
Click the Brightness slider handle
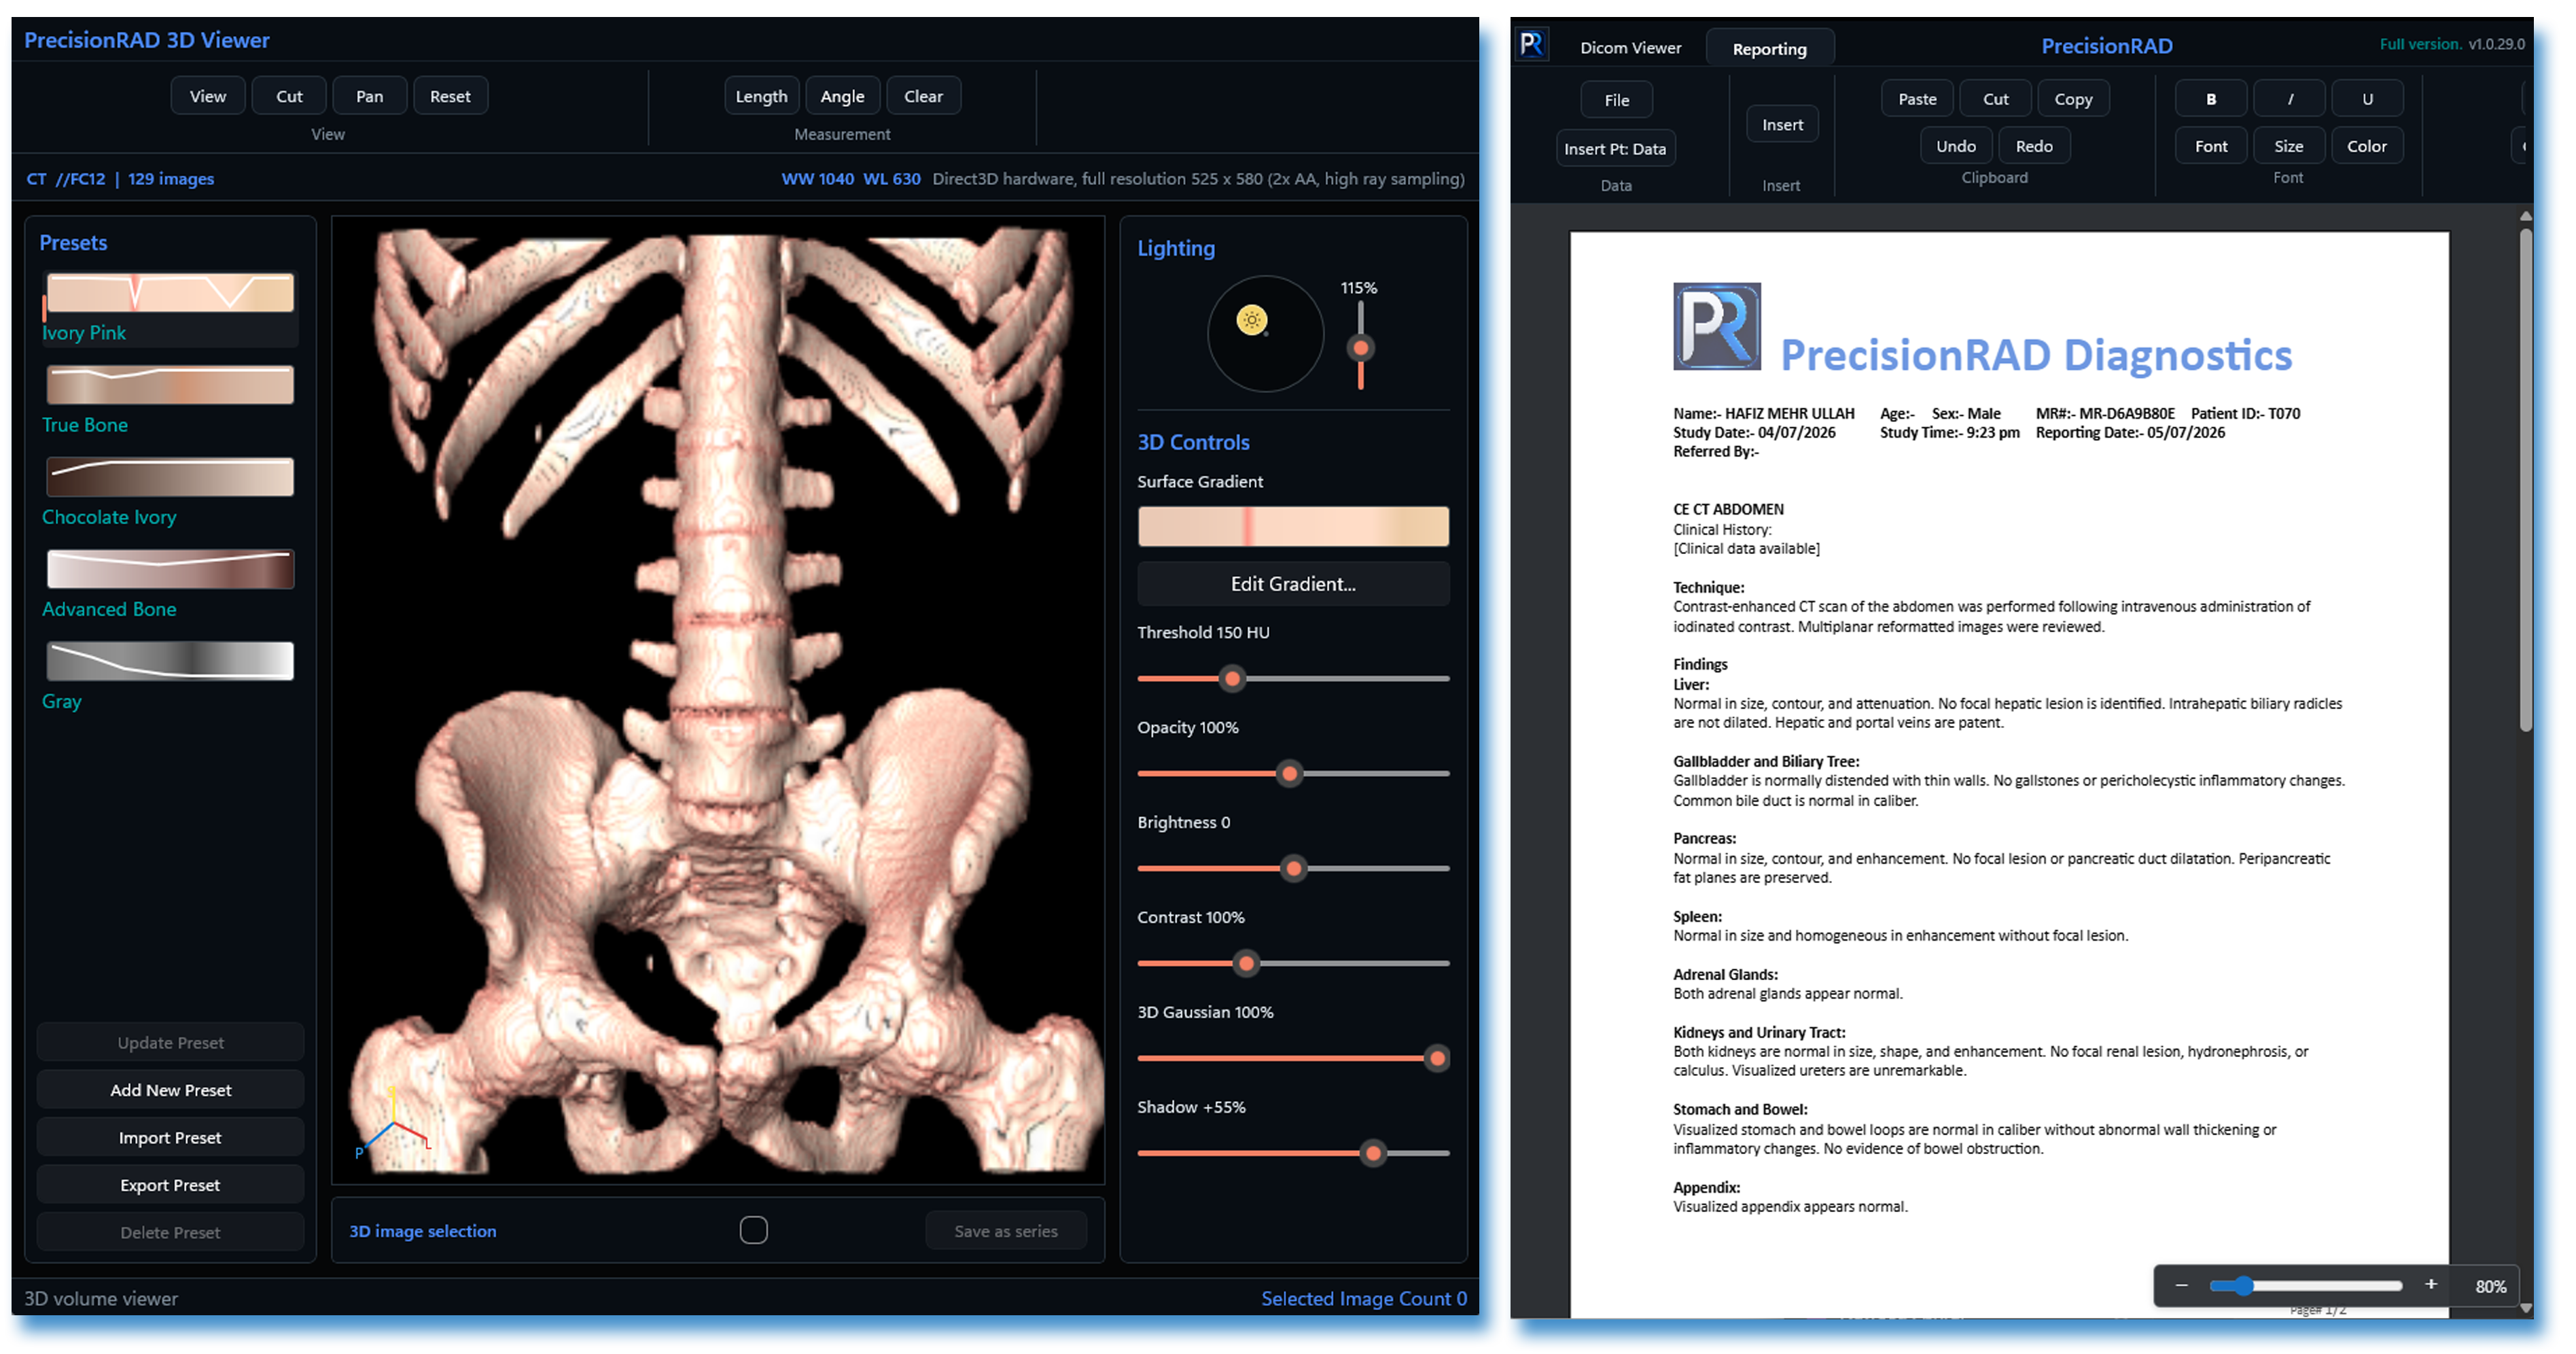[1294, 869]
